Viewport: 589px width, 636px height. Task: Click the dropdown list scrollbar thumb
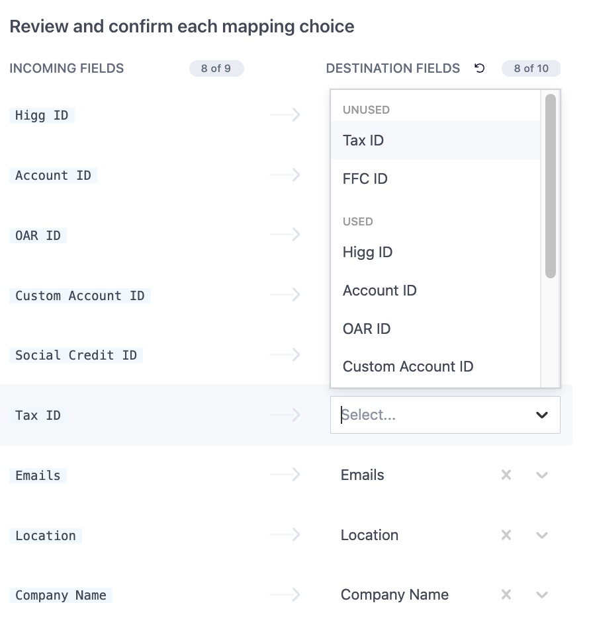(x=551, y=186)
